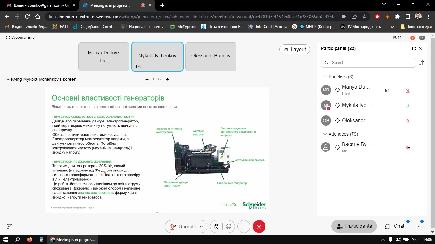This screenshot has height=244, width=435.
Task: Open the Calculator taskbar icon
Action: click(41, 240)
